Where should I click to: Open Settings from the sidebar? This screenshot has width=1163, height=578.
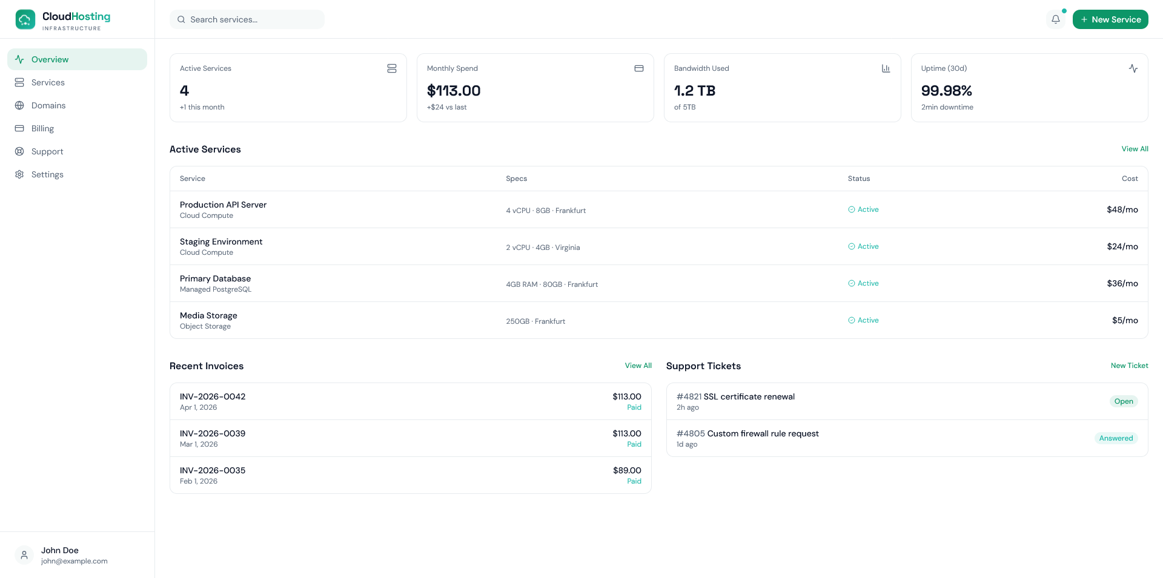pyautogui.click(x=47, y=174)
